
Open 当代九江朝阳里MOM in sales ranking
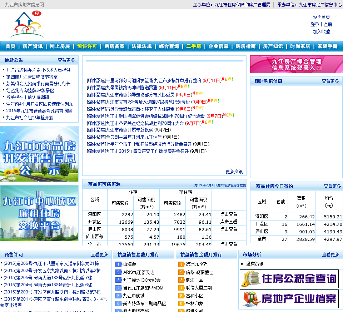(143, 288)
